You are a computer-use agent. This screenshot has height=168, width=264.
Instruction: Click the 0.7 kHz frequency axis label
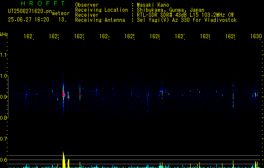tap(3, 139)
